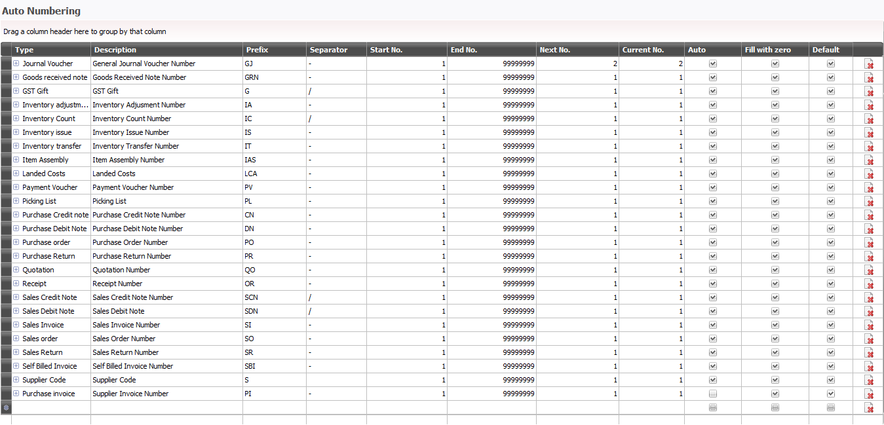
Task: Delete the Payment Voucher row
Action: 870,188
